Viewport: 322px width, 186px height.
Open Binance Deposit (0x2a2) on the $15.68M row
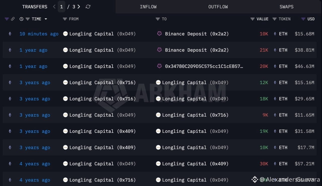[197, 34]
